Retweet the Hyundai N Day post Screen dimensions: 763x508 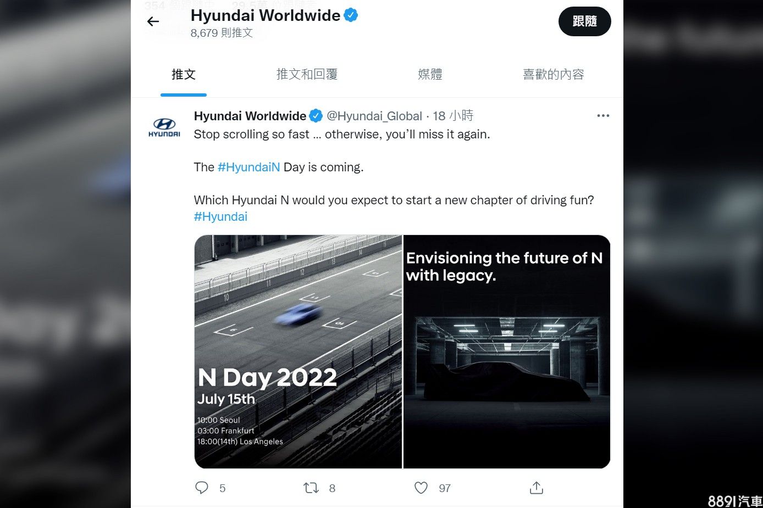[311, 488]
